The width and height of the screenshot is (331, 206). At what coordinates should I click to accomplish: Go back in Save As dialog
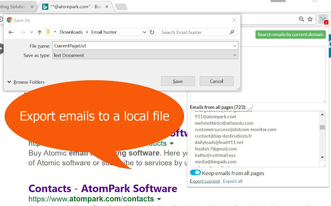(x=11, y=32)
